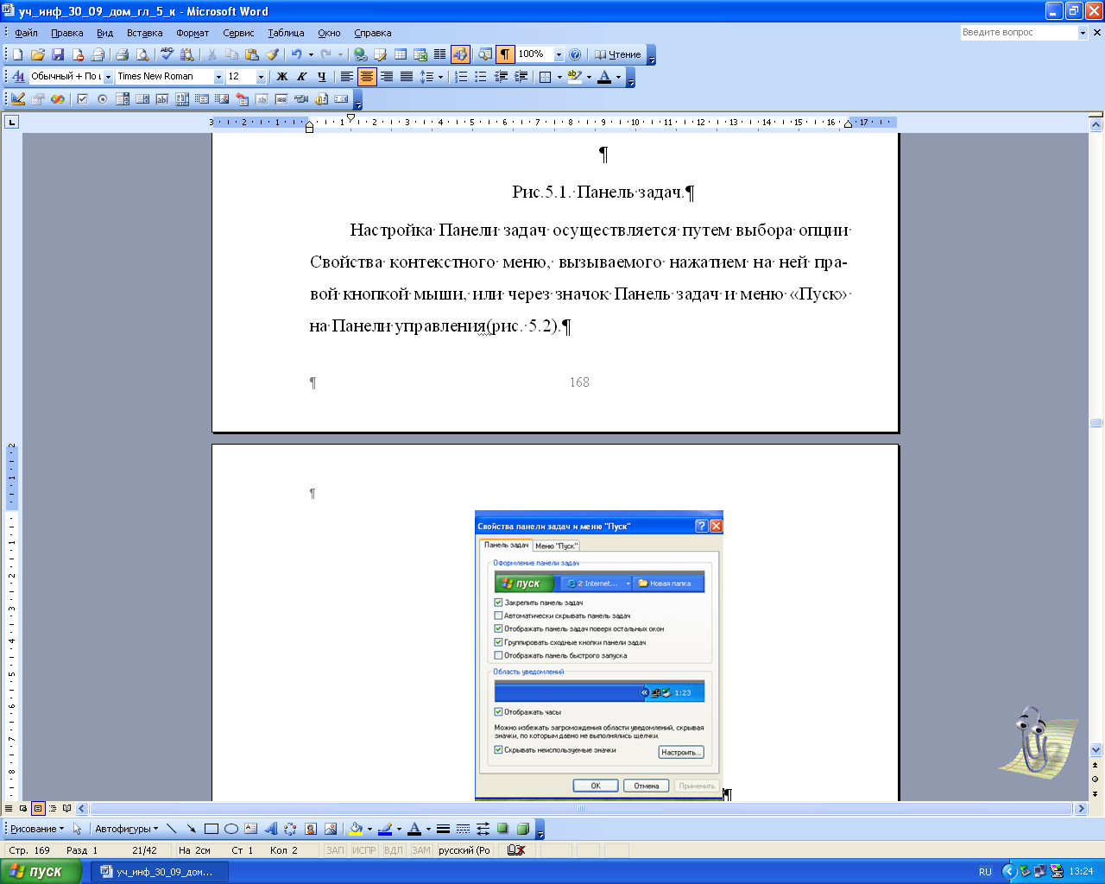The height and width of the screenshot is (884, 1105).
Task: Open the Рисование drawing menu
Action: 37,829
